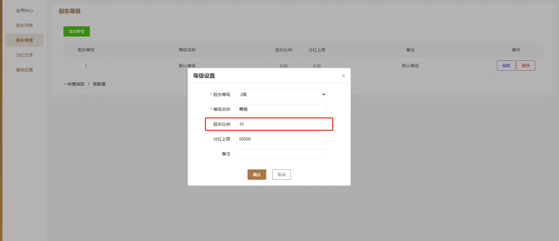The image size is (559, 241).
Task: Go to 股东列表 in the sidebar
Action: tap(24, 25)
